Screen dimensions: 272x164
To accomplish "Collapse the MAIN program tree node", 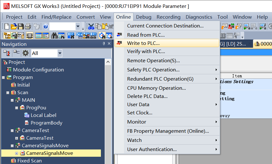I will [x=12, y=100].
